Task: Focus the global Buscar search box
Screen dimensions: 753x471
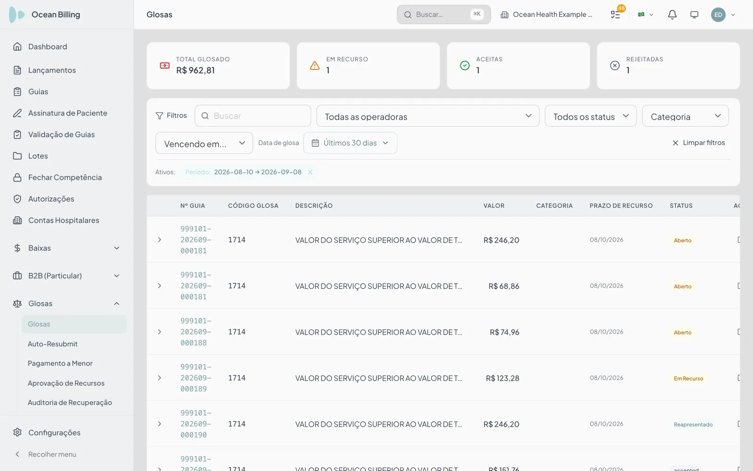Action: coord(443,15)
